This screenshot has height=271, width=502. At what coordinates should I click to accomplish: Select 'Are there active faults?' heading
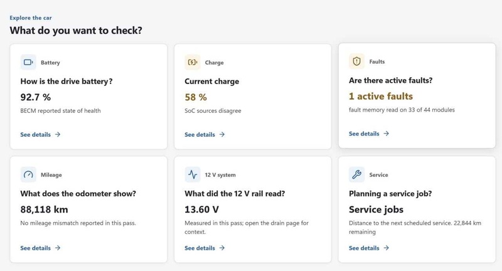click(390, 80)
